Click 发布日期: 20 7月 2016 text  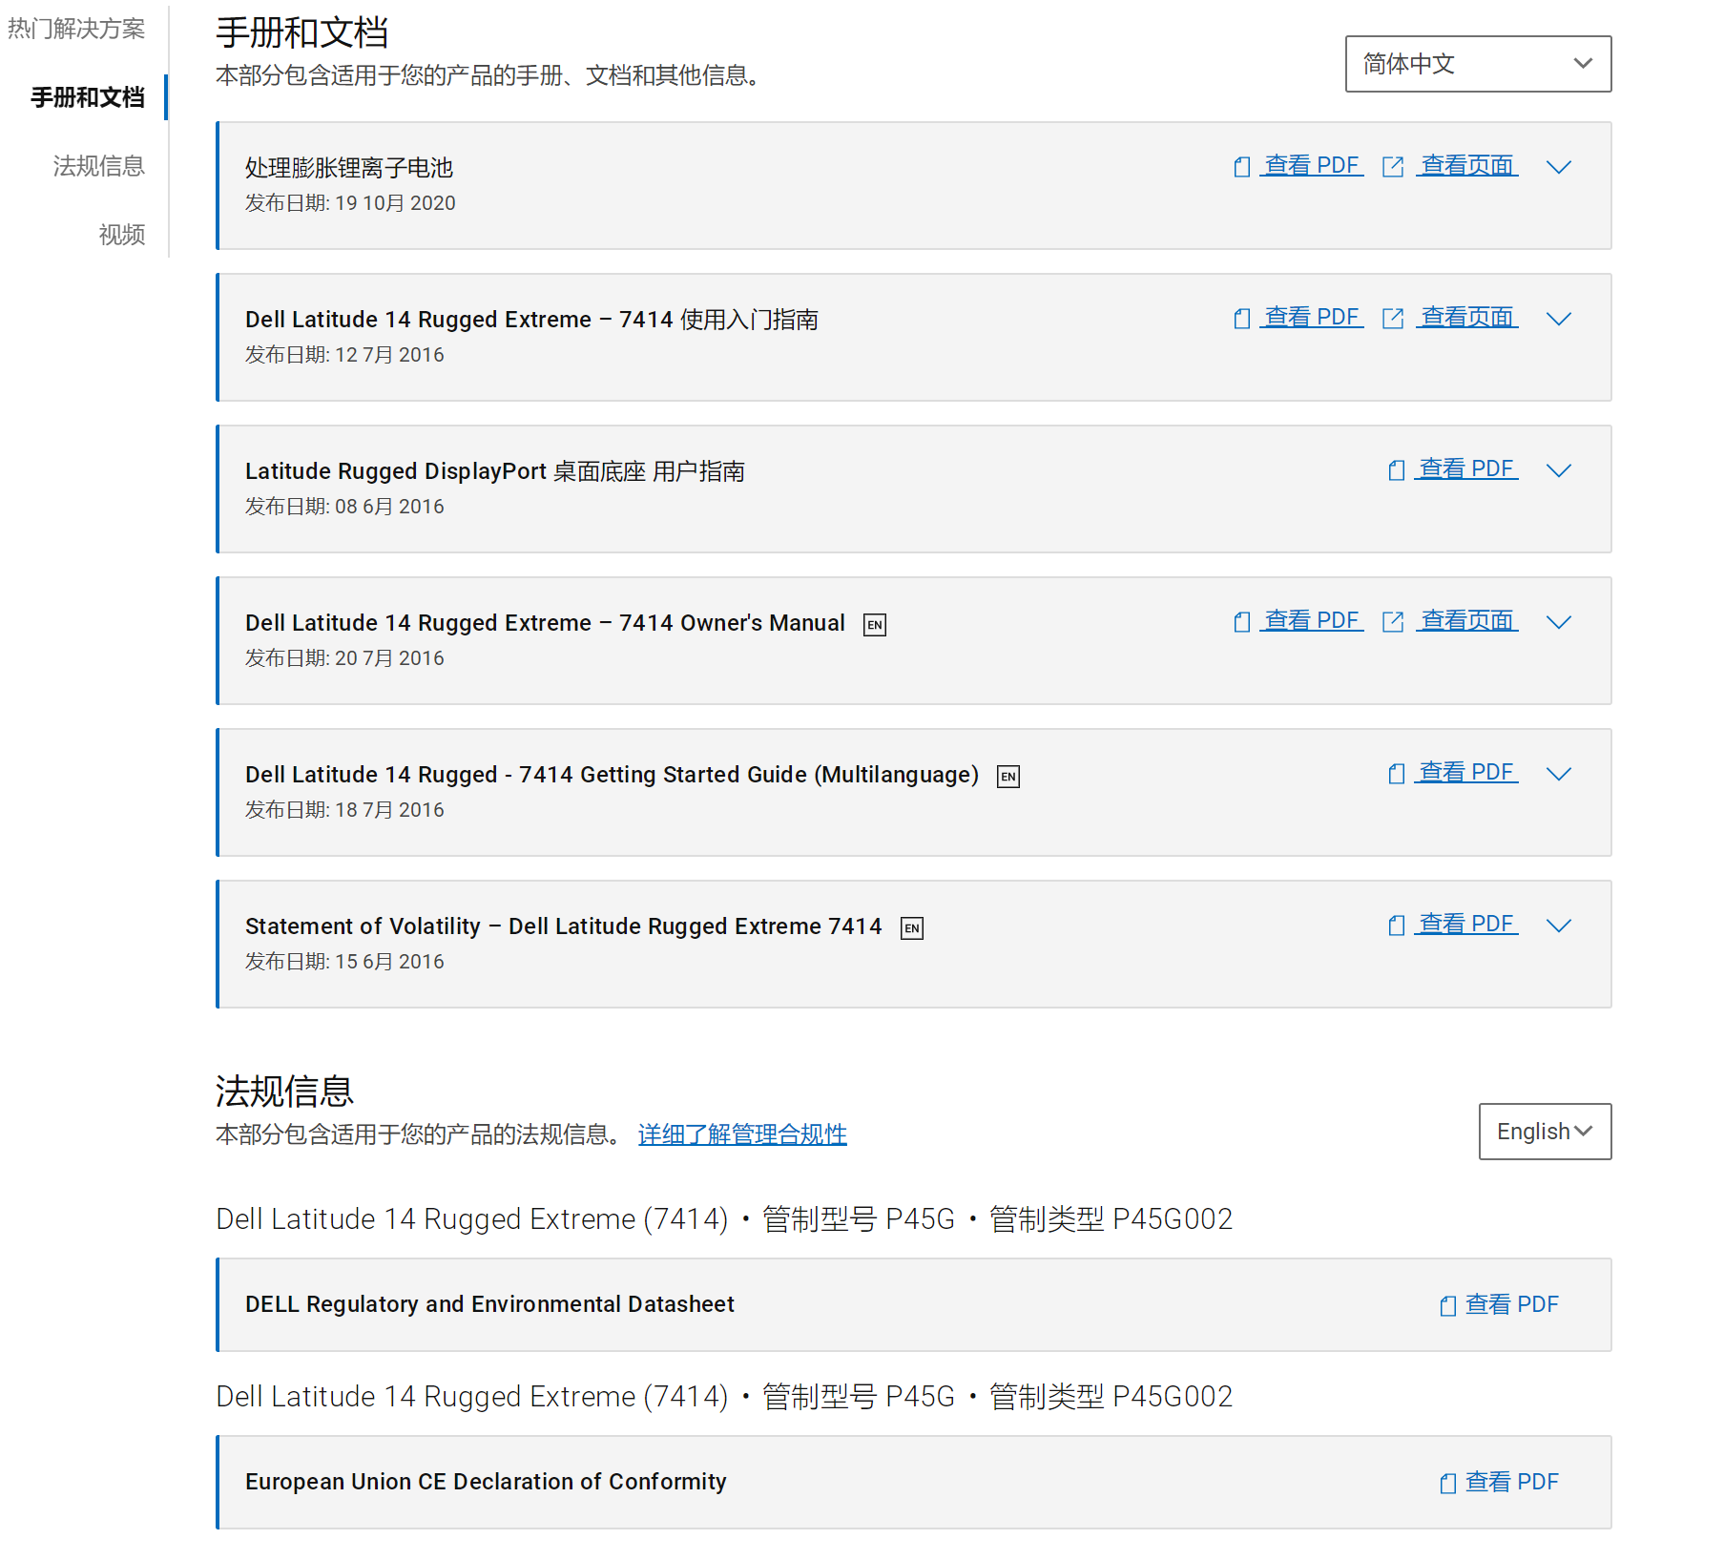[x=344, y=658]
